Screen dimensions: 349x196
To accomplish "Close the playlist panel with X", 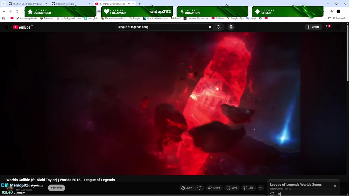I will tap(335, 186).
